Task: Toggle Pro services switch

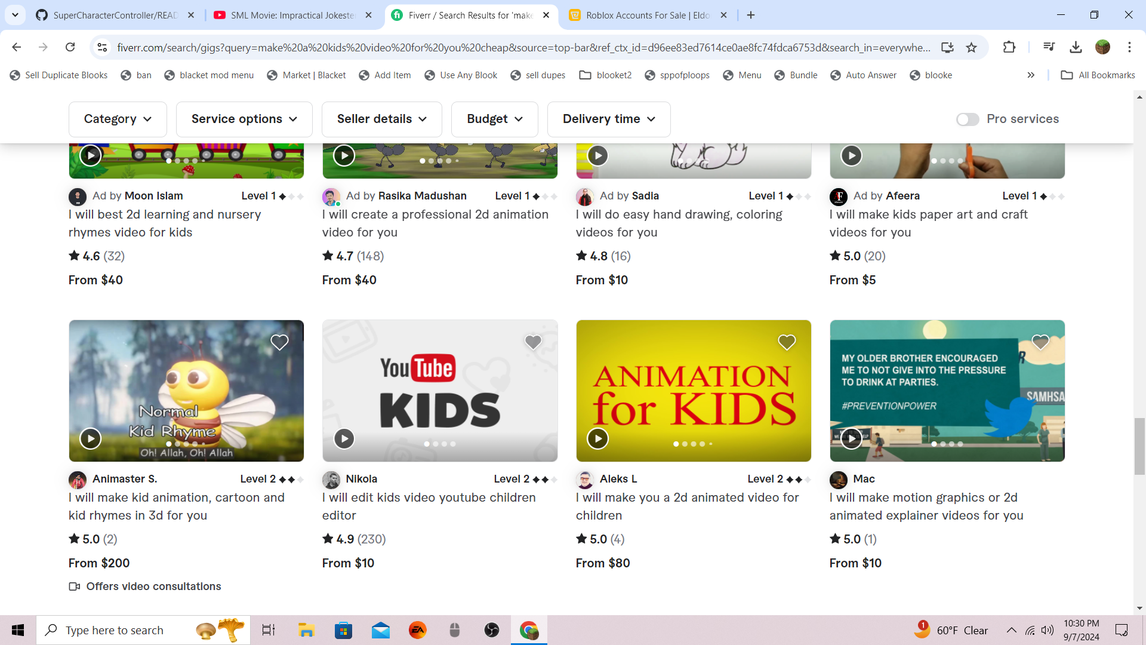Action: click(x=968, y=119)
